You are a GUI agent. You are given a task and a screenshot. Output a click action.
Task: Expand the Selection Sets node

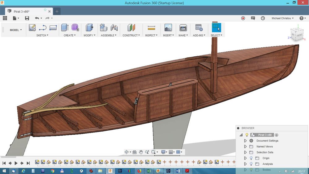point(245,152)
